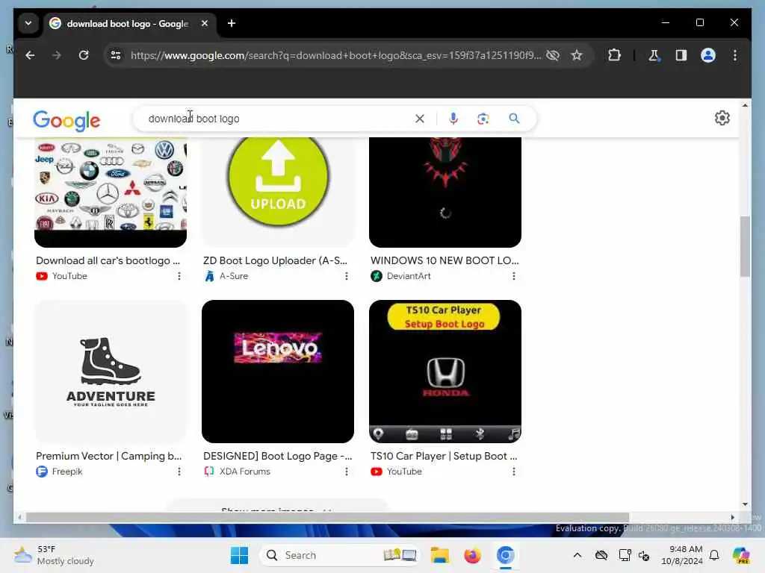
Task: Open Chrome three-dot menu
Action: point(735,55)
